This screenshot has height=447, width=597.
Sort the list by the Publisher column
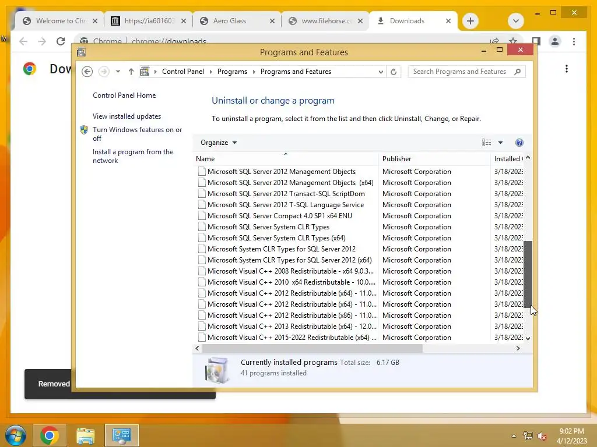[434, 159]
